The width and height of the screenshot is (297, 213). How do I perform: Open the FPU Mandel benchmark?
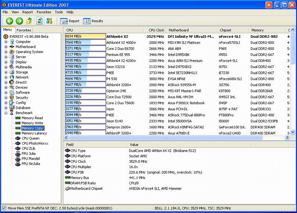pyautogui.click(x=31, y=159)
